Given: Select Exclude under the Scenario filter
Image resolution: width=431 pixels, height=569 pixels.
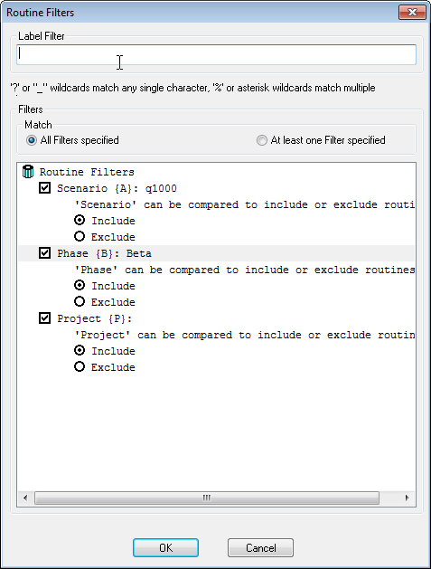Looking at the screenshot, I should pyautogui.click(x=80, y=237).
